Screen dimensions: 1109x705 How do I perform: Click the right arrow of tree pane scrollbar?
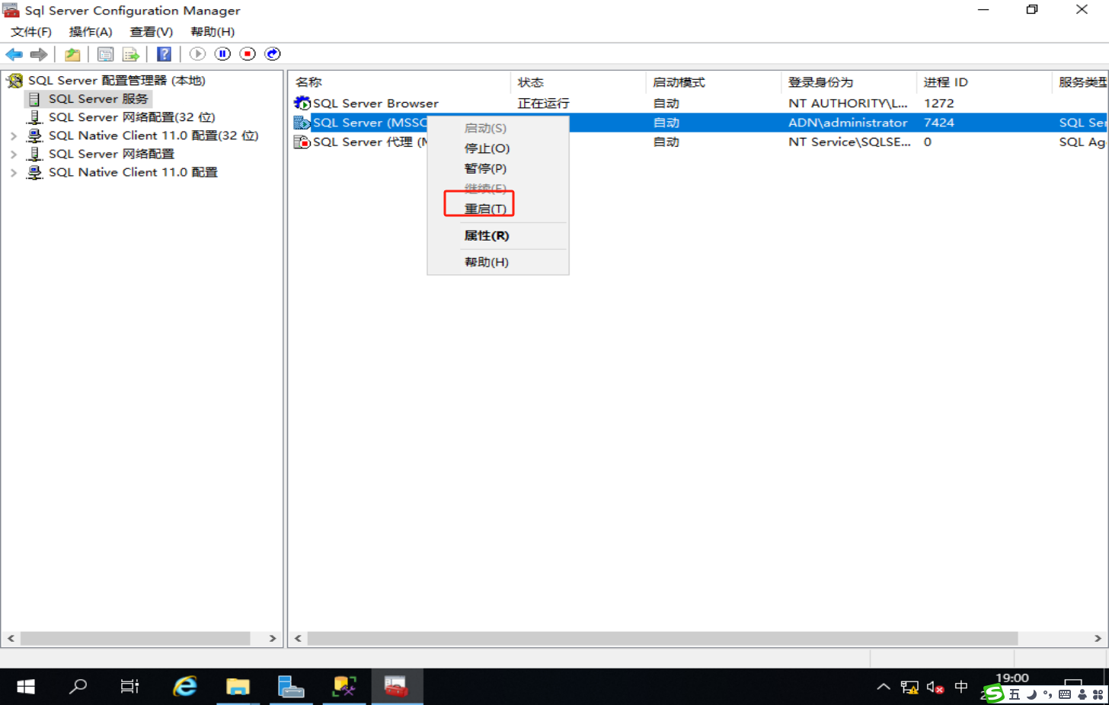tap(273, 639)
